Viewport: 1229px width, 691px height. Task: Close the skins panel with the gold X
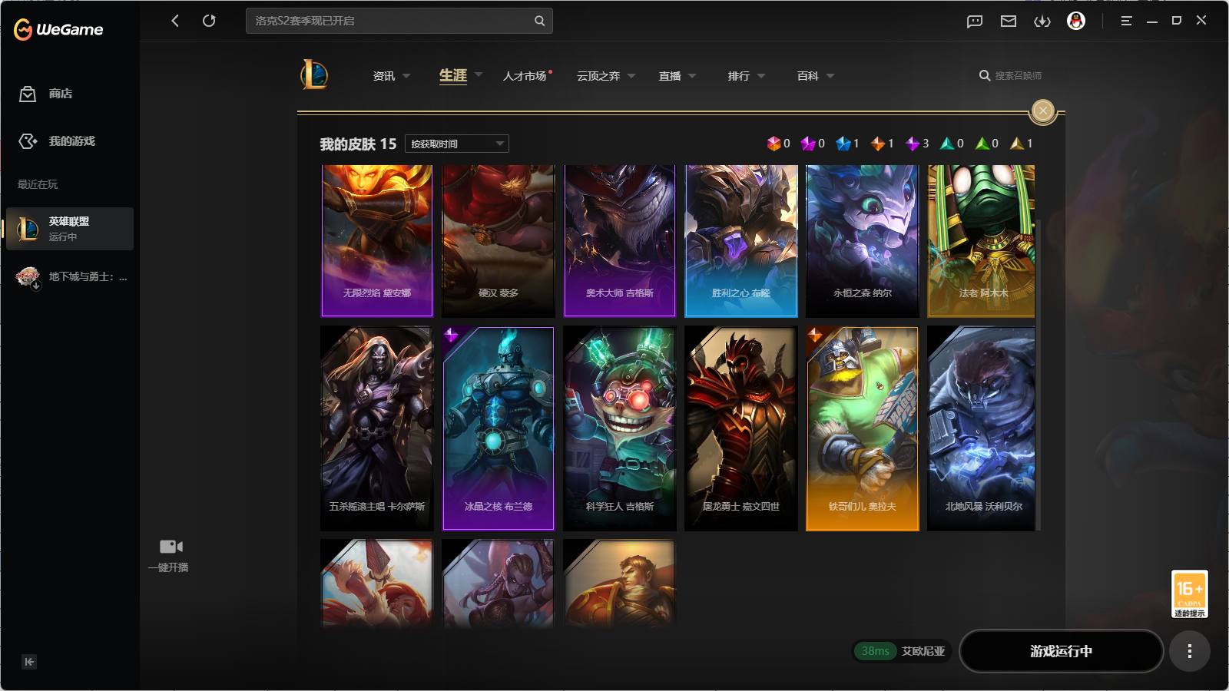click(1043, 111)
